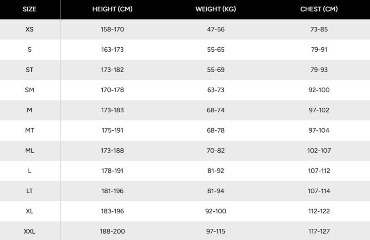Select the MT size row label
The width and height of the screenshot is (370, 240).
30,130
